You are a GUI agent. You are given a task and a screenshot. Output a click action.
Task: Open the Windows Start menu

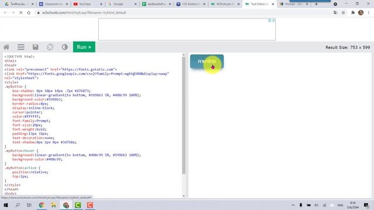6,205
